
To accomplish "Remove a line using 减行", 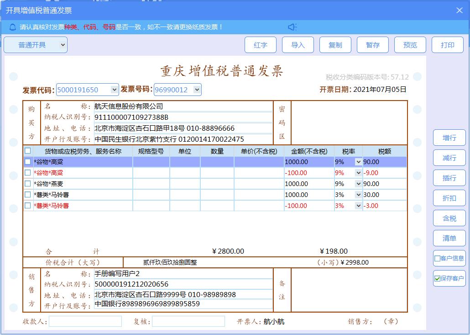I will point(449,158).
